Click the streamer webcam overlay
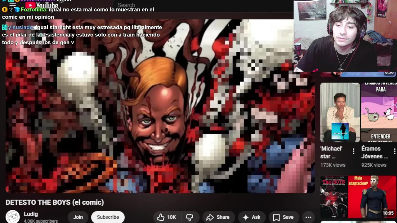 345,36
